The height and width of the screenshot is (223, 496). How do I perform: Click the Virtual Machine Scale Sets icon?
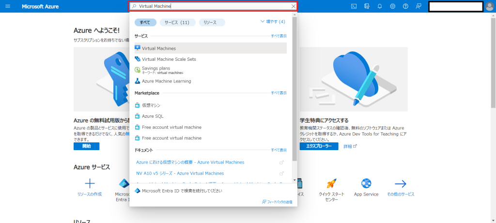pos(137,59)
